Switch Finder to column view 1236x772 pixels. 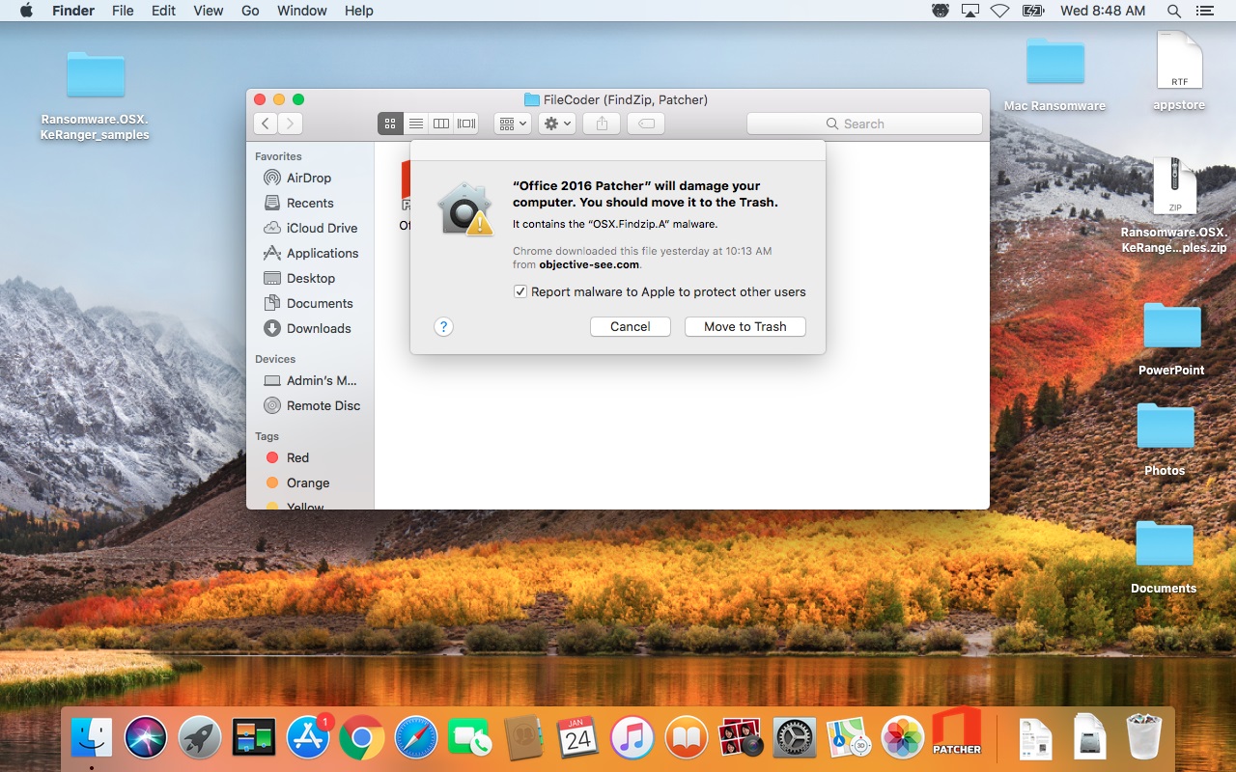tap(441, 124)
